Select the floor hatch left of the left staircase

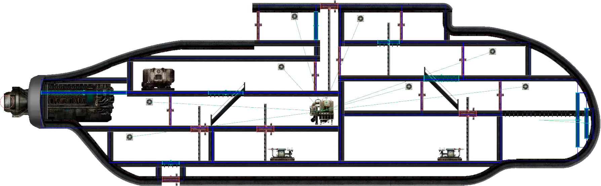point(200,129)
